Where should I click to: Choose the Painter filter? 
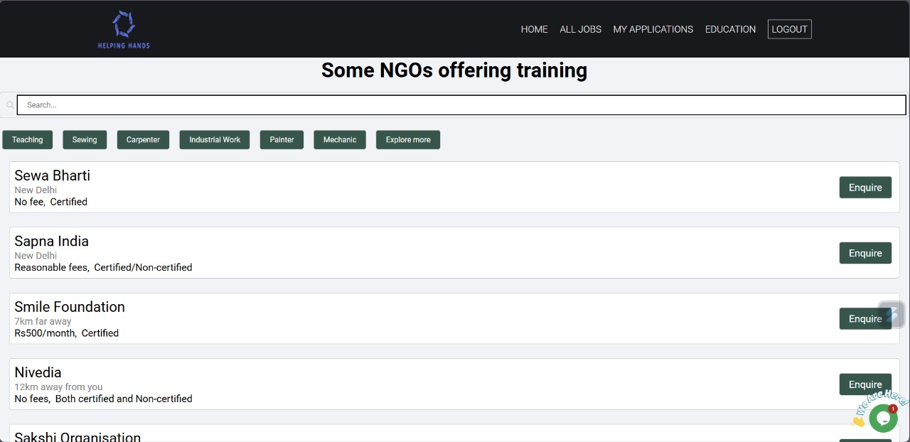282,140
